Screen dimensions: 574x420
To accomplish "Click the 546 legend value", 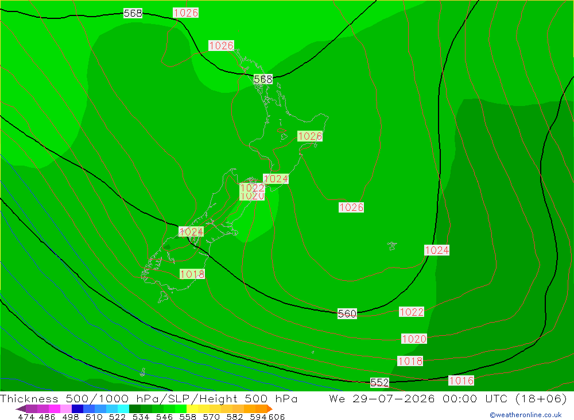I will point(164,417).
